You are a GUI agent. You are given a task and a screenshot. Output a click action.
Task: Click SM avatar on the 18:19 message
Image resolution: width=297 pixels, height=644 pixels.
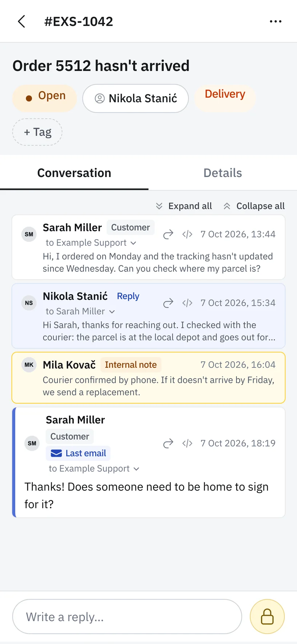pos(32,443)
